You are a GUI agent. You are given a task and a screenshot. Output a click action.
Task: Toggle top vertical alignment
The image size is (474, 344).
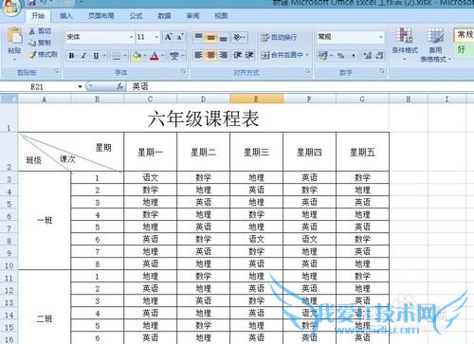coord(199,37)
